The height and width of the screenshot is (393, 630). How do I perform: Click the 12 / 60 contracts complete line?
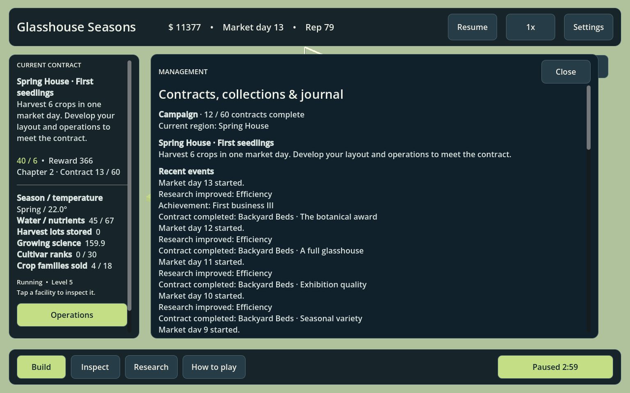tap(231, 115)
